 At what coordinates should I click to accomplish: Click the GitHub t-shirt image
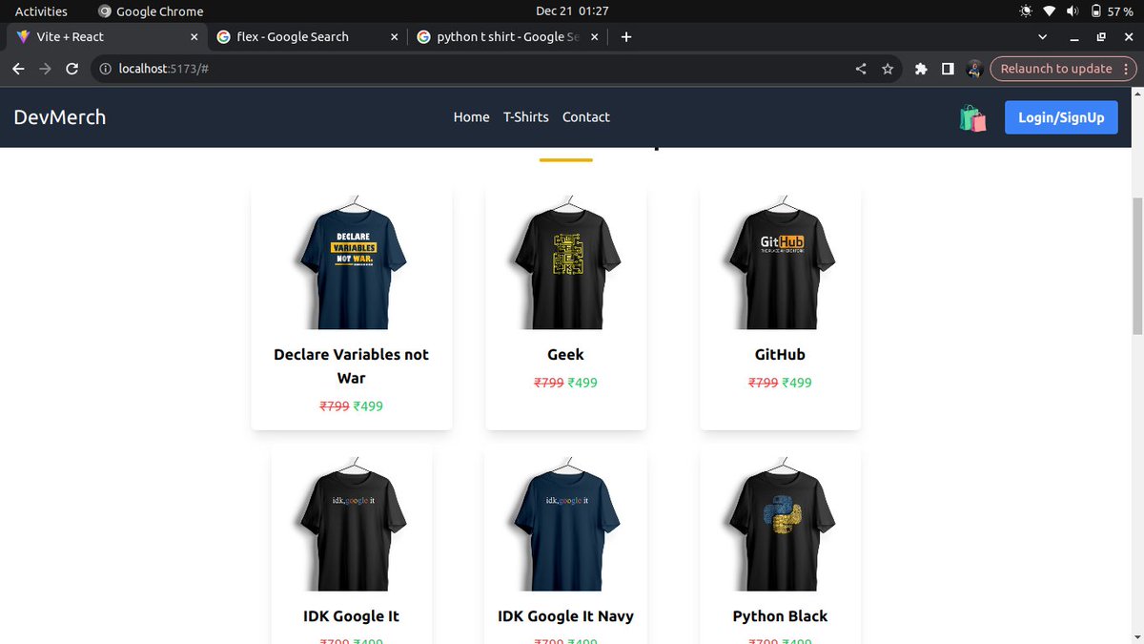(781, 262)
